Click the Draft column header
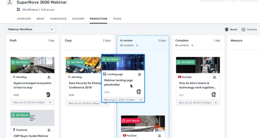 (x=13, y=40)
